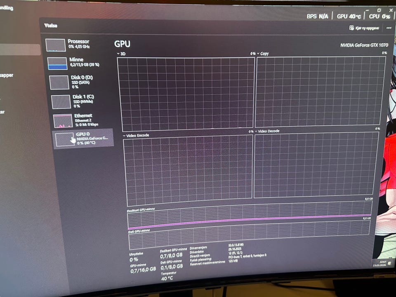Click the GPU-minne 0,7/16,0 GB value
The height and width of the screenshot is (297, 396).
point(143,270)
